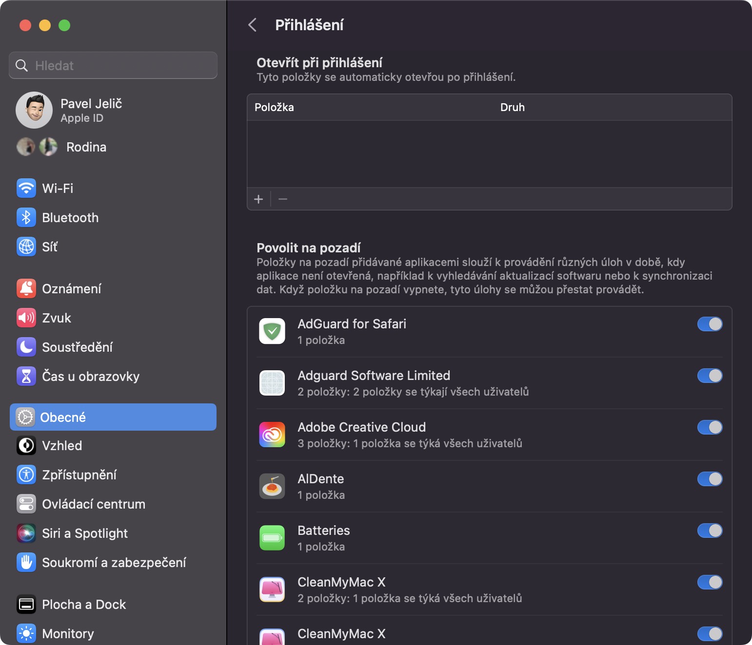Open Siri a Spotlight icon
Screen dimensions: 752x645
(x=26, y=533)
